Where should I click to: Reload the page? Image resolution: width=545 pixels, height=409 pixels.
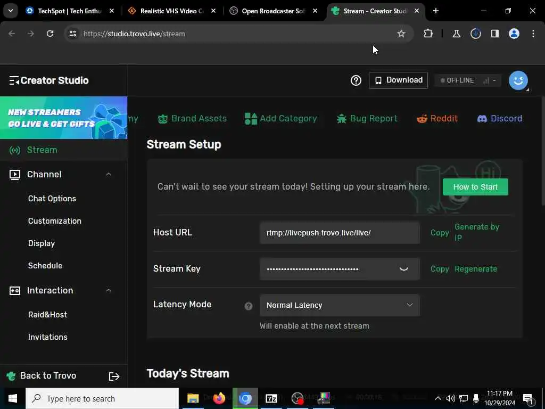point(50,34)
